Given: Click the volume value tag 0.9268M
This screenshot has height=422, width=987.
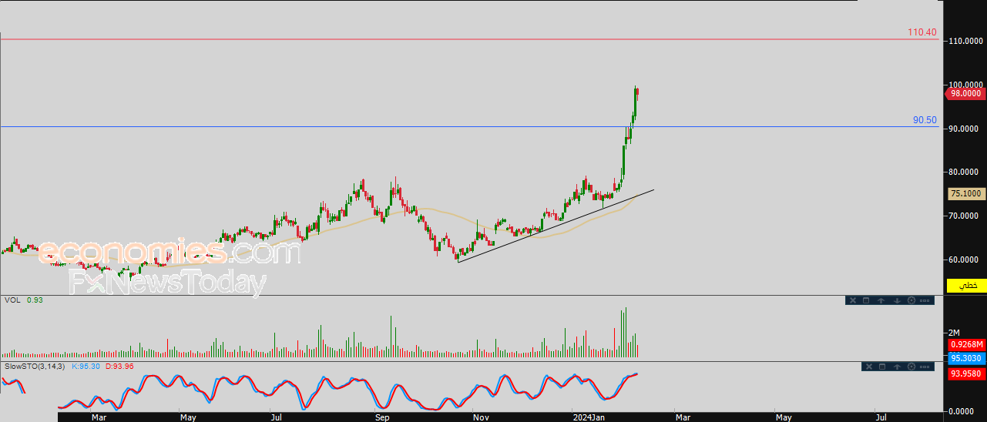Looking at the screenshot, I should coord(967,345).
